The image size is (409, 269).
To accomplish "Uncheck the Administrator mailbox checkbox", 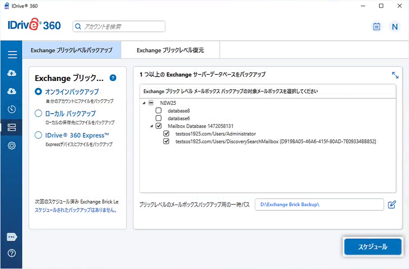I will [166, 134].
